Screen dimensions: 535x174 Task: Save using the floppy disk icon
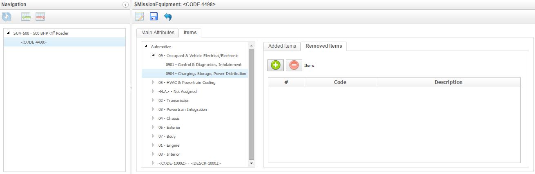[154, 17]
